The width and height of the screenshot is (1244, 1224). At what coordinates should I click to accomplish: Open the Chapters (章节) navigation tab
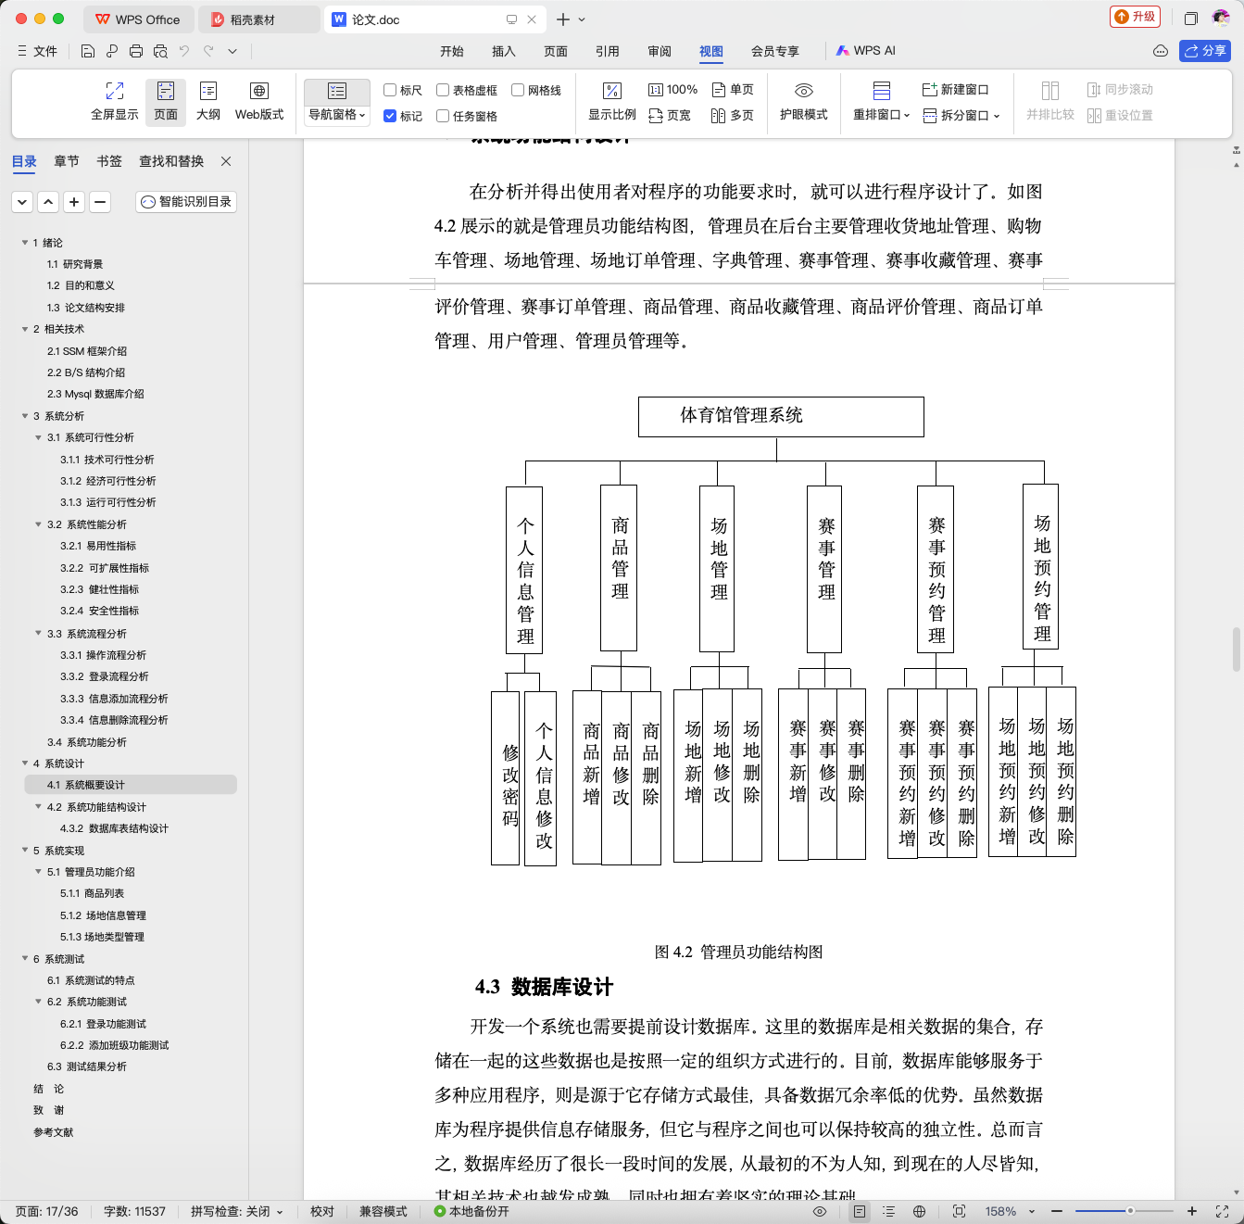67,161
